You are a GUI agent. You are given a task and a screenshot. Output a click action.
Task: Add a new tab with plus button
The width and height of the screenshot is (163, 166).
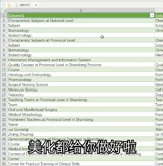(x=36, y=5)
